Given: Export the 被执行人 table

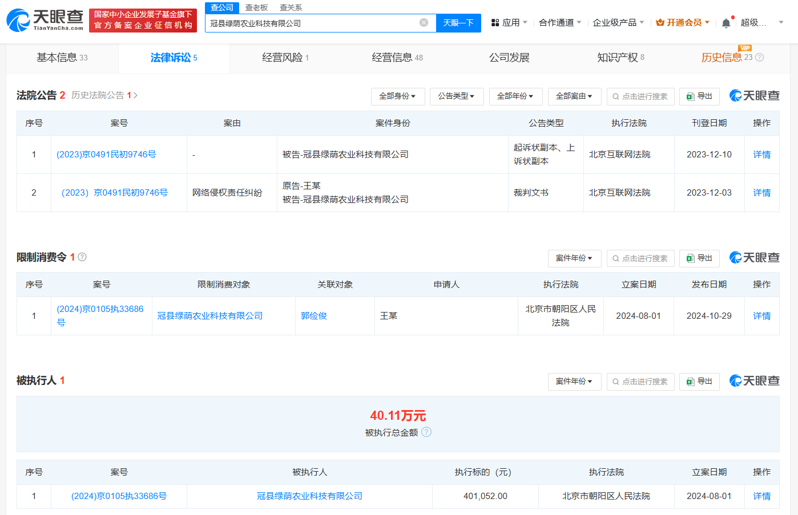Looking at the screenshot, I should click(x=699, y=382).
